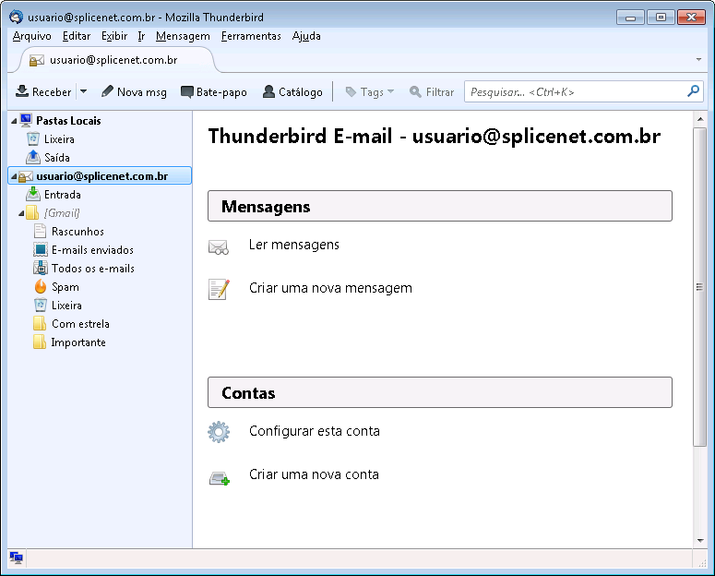Open the Receber dropdown arrow
This screenshot has height=576, width=715.
83,91
